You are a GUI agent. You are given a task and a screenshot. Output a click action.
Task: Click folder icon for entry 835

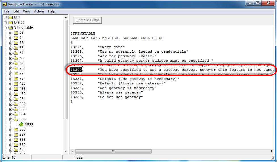click(x=16, y=119)
